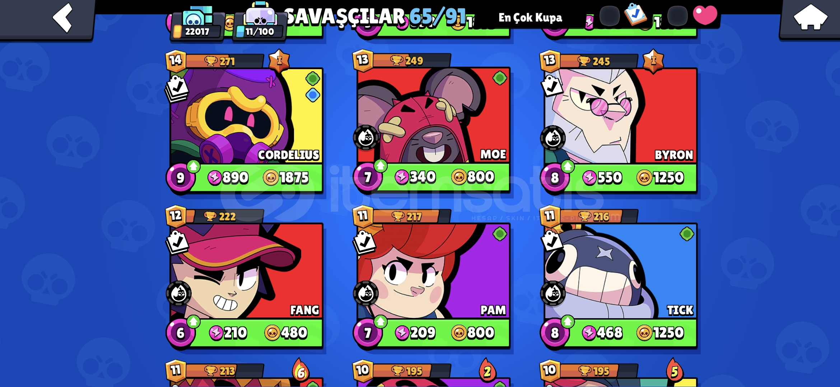Image resolution: width=840 pixels, height=387 pixels.
Task: Tap the quest checklist icon on Pam
Action: click(x=364, y=242)
